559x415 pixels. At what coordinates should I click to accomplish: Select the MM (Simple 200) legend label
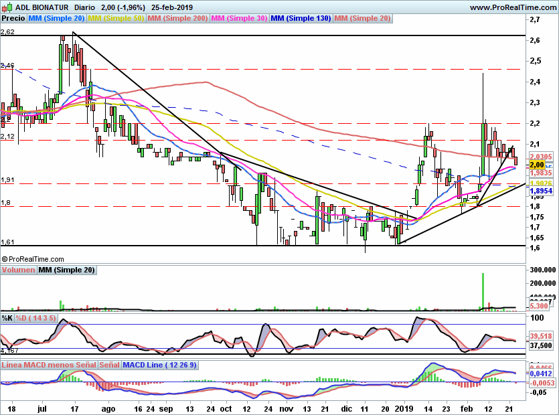[177, 18]
